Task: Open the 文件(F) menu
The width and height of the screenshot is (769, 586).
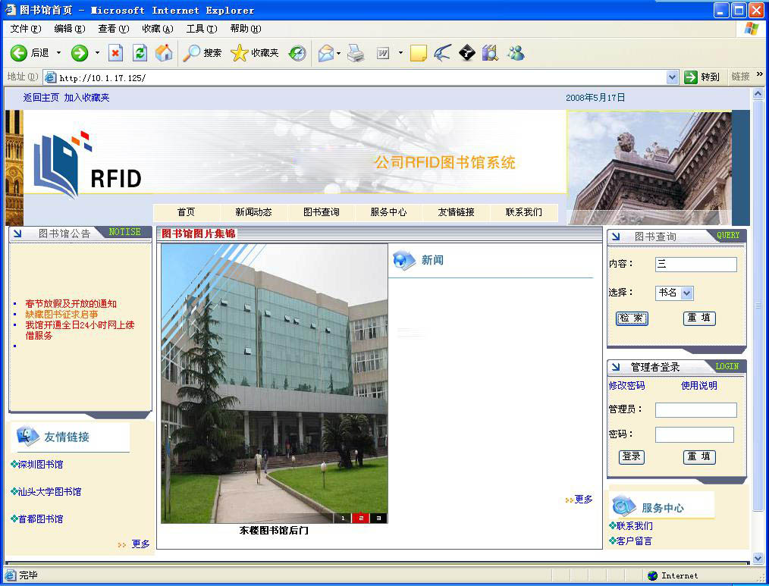Action: point(26,29)
